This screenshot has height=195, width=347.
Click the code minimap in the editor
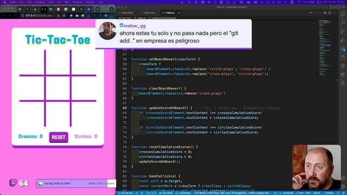326,48
